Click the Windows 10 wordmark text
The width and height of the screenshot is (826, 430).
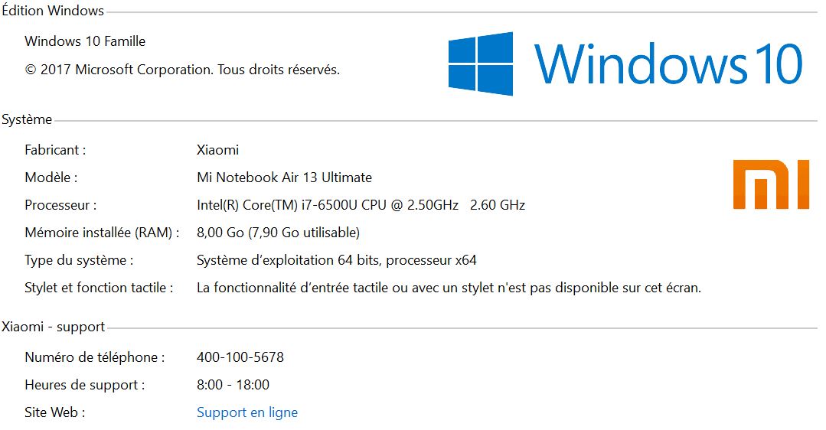668,64
